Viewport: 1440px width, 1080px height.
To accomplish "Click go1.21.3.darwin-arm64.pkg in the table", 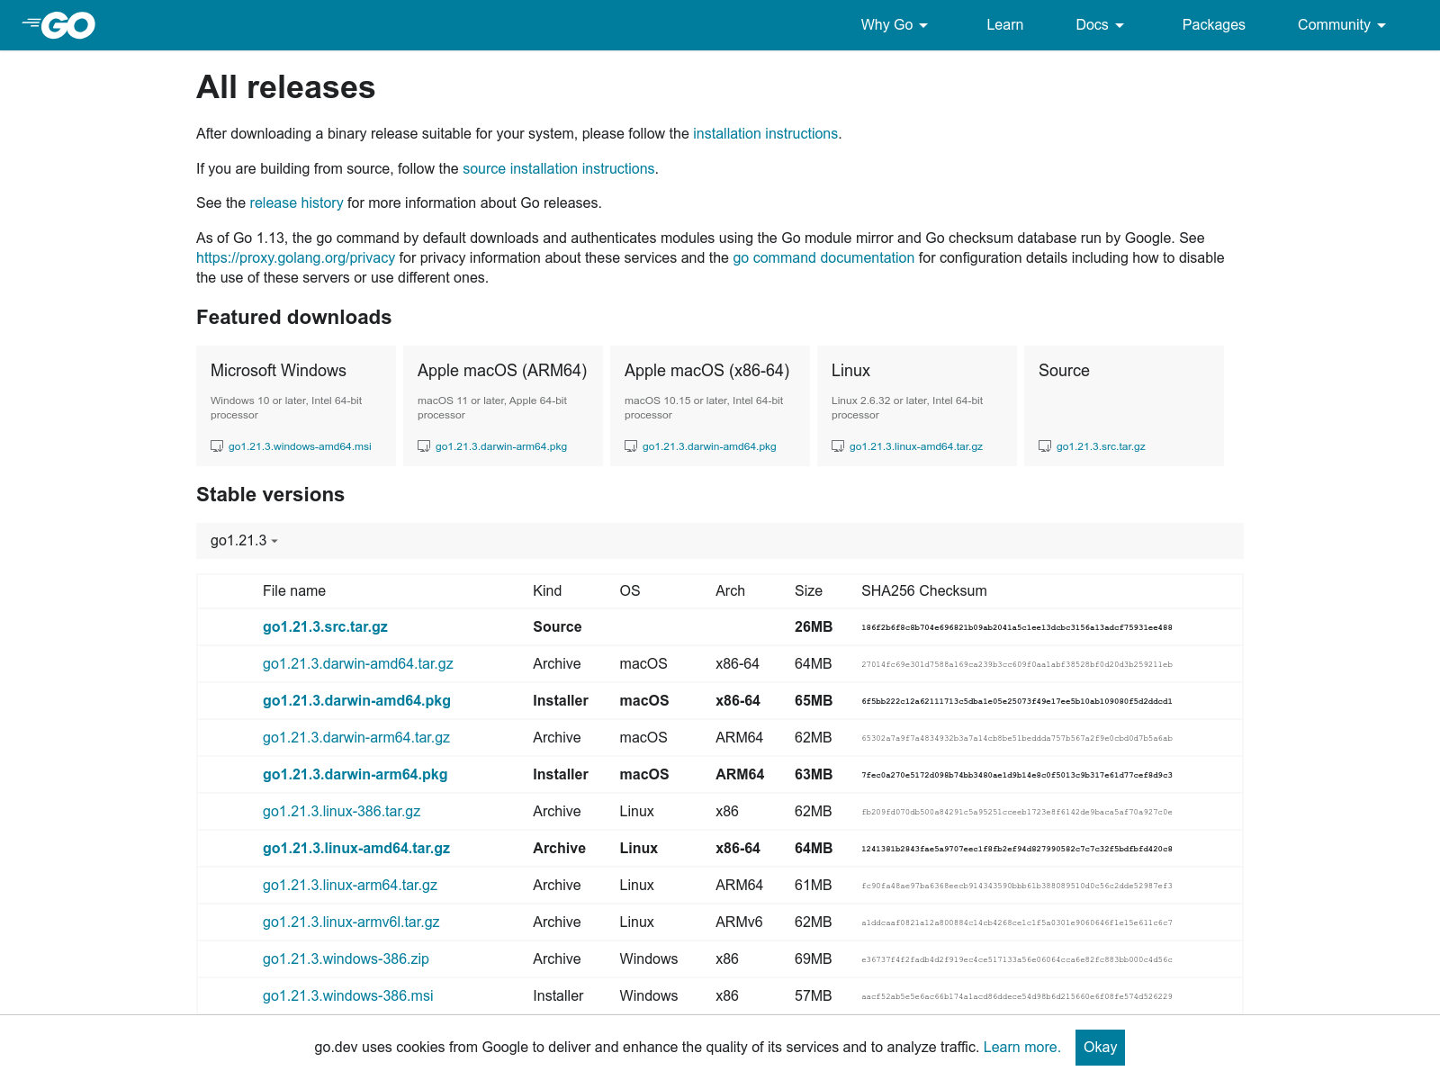I will [x=355, y=775].
